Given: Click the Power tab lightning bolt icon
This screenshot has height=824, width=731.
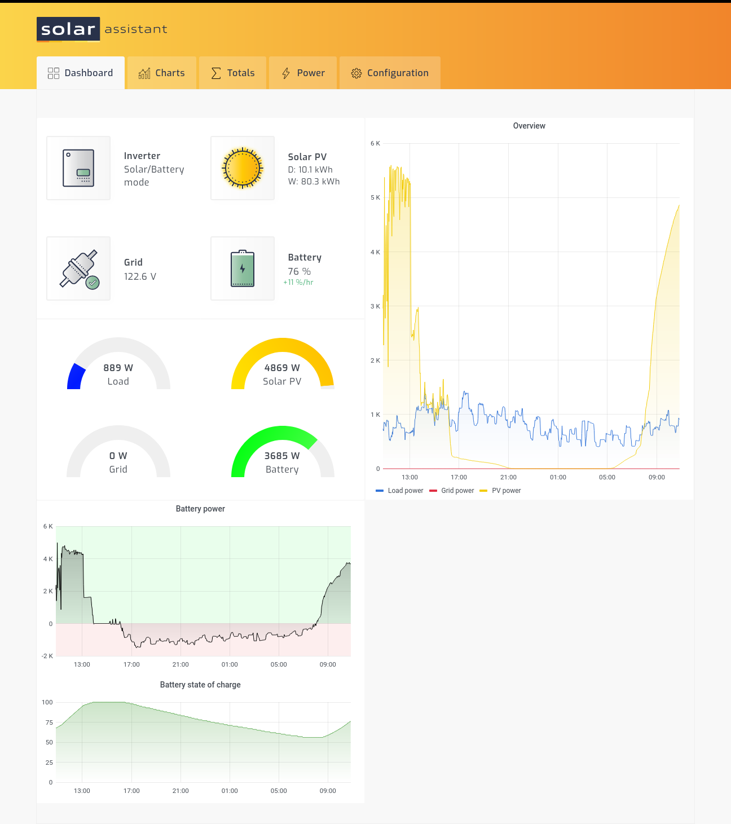Looking at the screenshot, I should (286, 73).
